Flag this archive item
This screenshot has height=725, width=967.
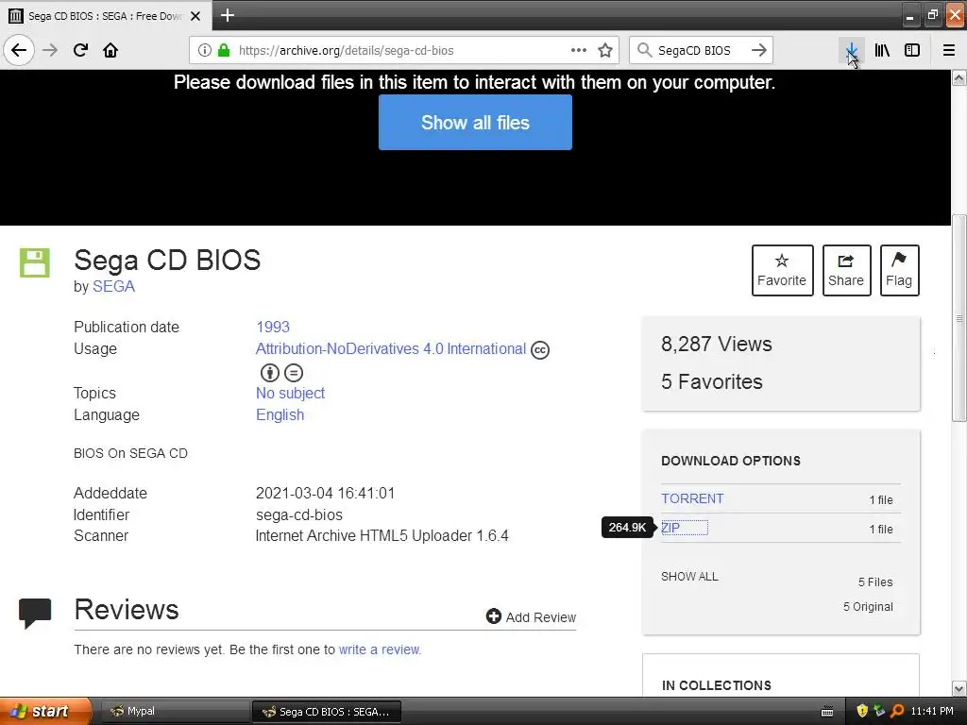899,270
